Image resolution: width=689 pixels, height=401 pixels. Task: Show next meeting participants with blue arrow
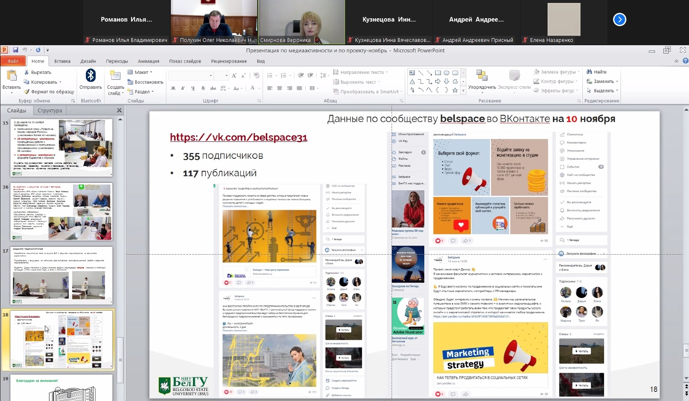(x=619, y=19)
